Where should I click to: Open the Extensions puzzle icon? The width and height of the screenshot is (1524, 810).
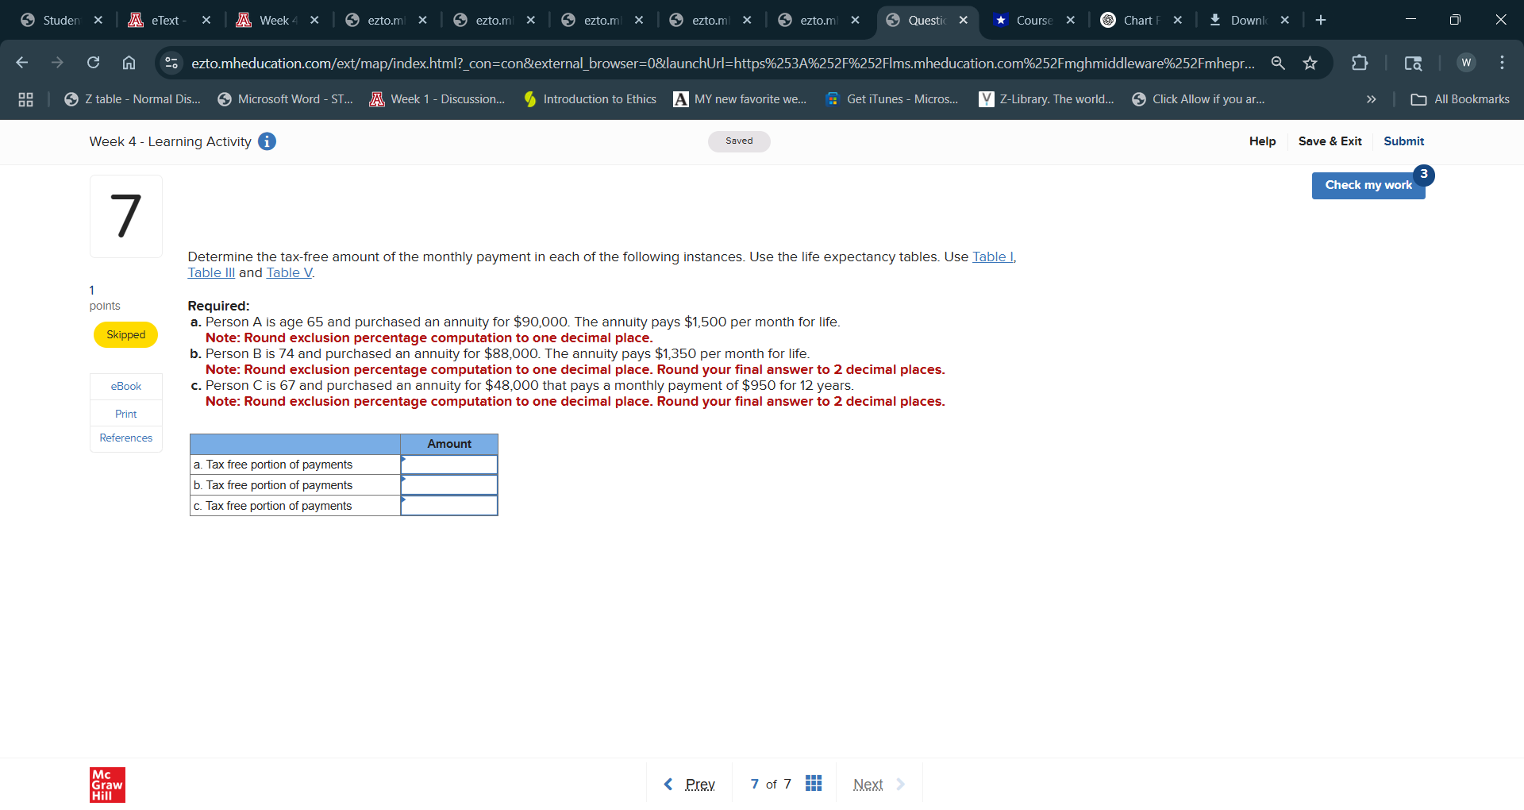tap(1360, 63)
